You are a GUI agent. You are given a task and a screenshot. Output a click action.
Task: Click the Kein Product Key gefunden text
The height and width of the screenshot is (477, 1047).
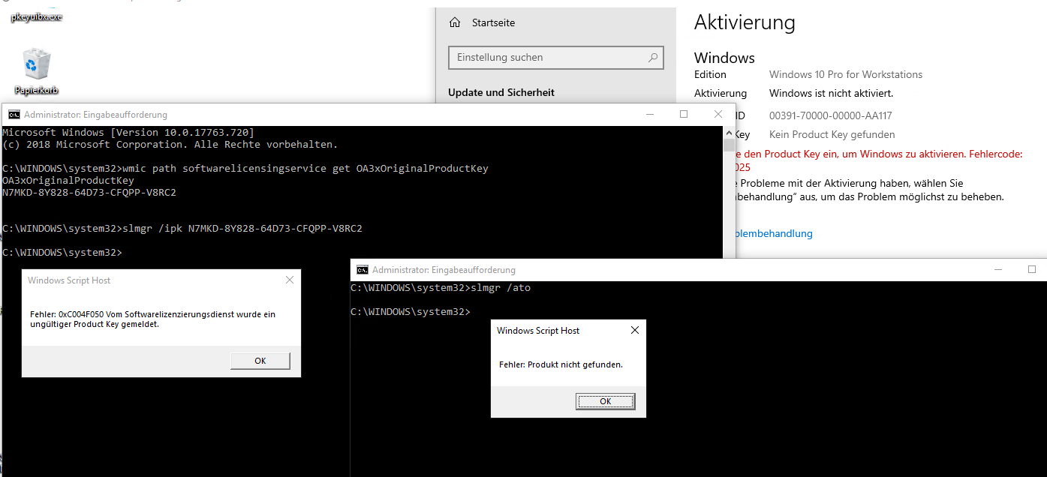[832, 134]
